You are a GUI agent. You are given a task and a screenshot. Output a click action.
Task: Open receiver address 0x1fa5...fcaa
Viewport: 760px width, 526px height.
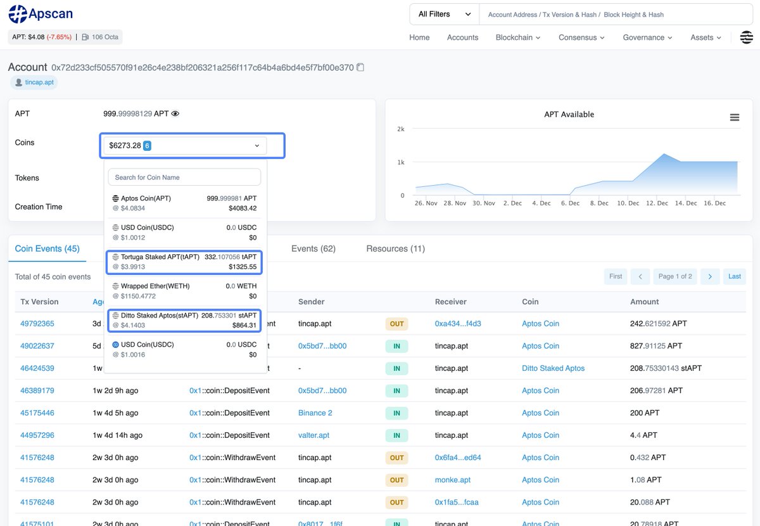[457, 502]
